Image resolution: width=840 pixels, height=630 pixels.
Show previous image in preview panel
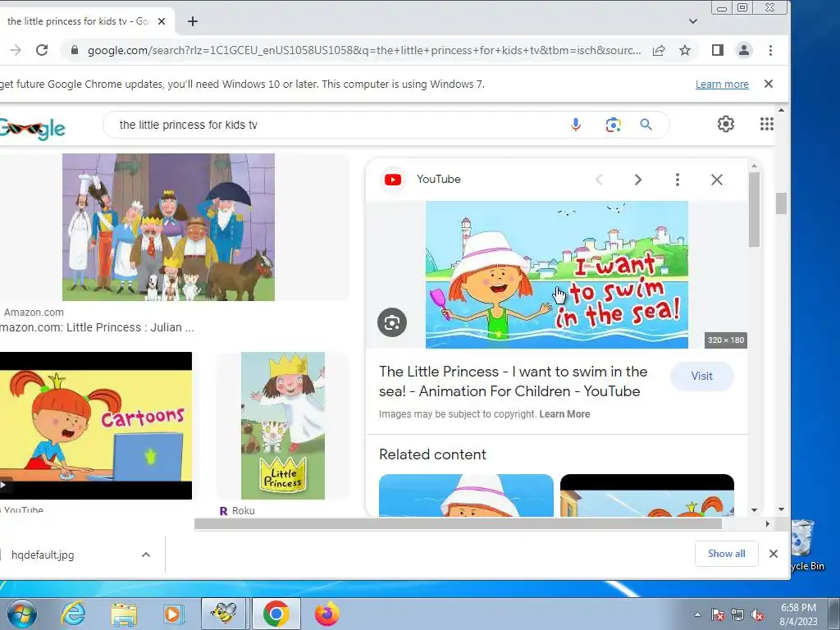pyautogui.click(x=599, y=180)
